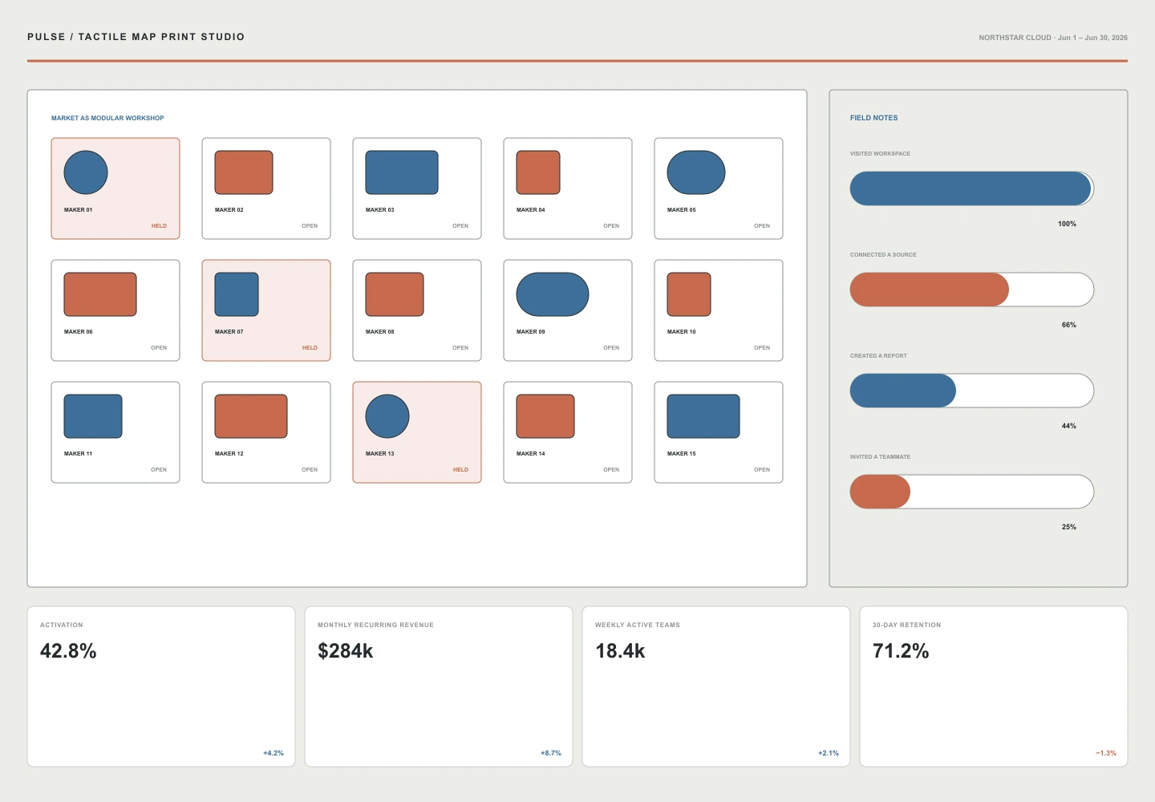
Task: Open the Activation 42.8% metric card
Action: pyautogui.click(x=161, y=687)
